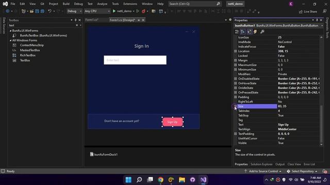Viewport: 330px width, 185px height.
Task: Expand the OnHoverState property
Action: coord(236,83)
